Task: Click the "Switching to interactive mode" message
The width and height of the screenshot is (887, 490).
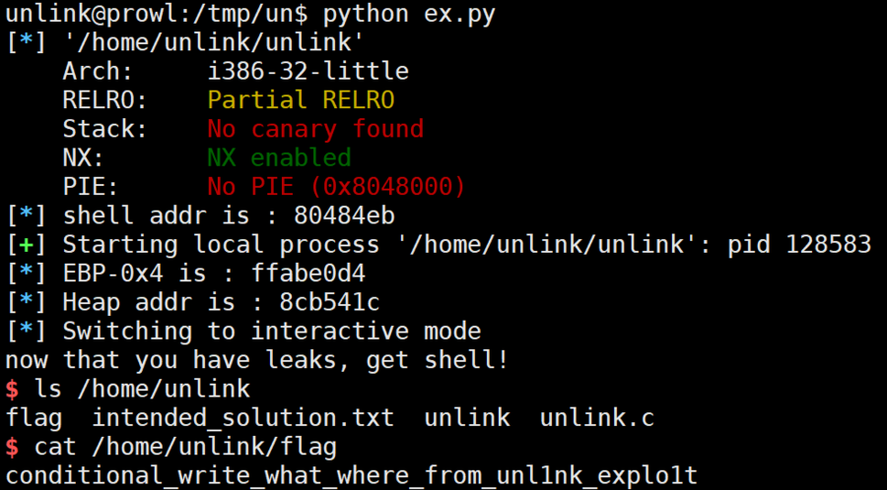Action: [x=272, y=331]
